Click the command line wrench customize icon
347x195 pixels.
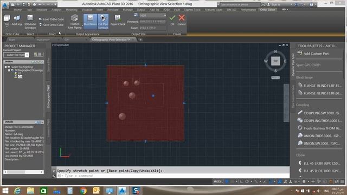(x=54, y=176)
